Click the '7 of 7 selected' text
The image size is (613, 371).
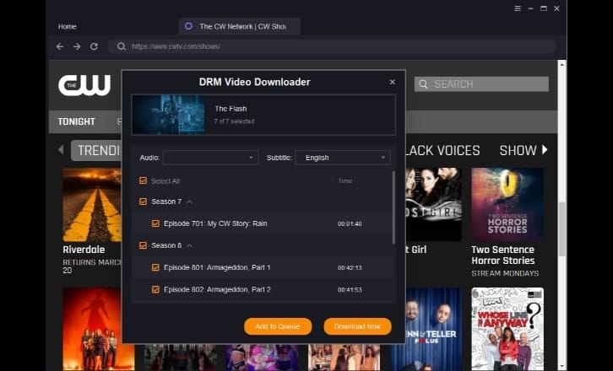tap(234, 121)
